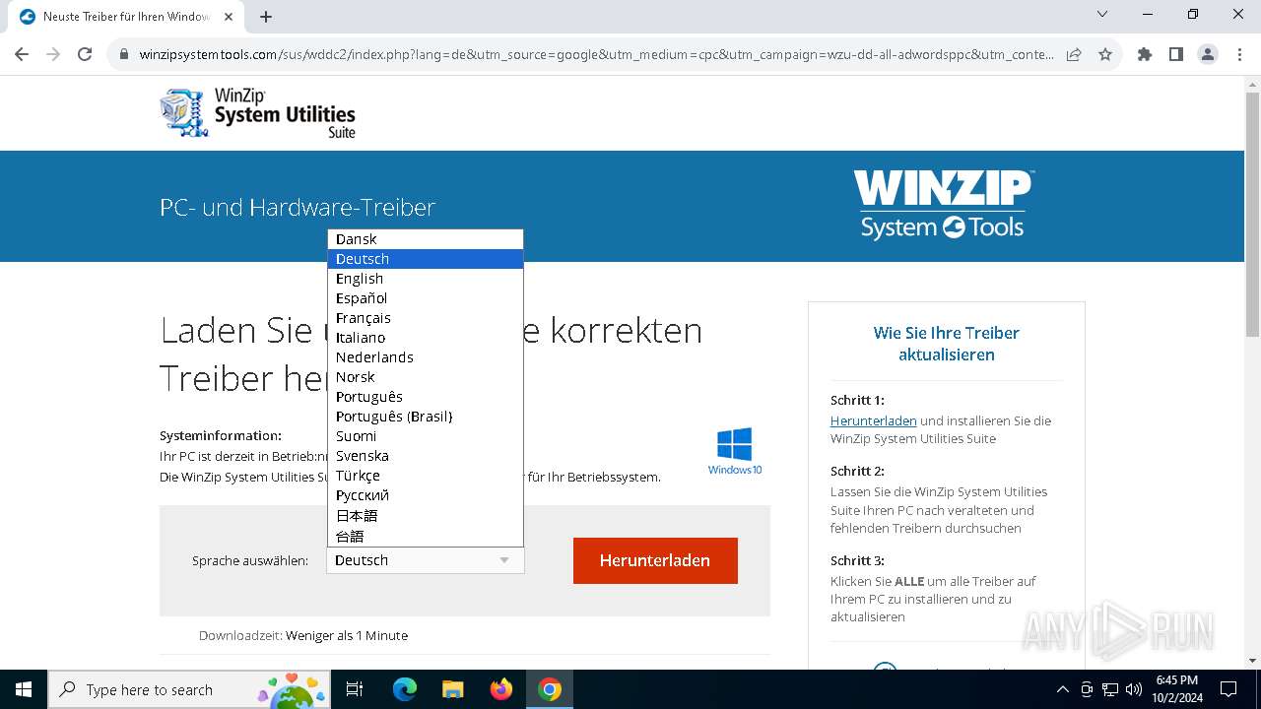The height and width of the screenshot is (709, 1261).
Task: Open the clock showing 6:45 PM
Action: [x=1177, y=689]
